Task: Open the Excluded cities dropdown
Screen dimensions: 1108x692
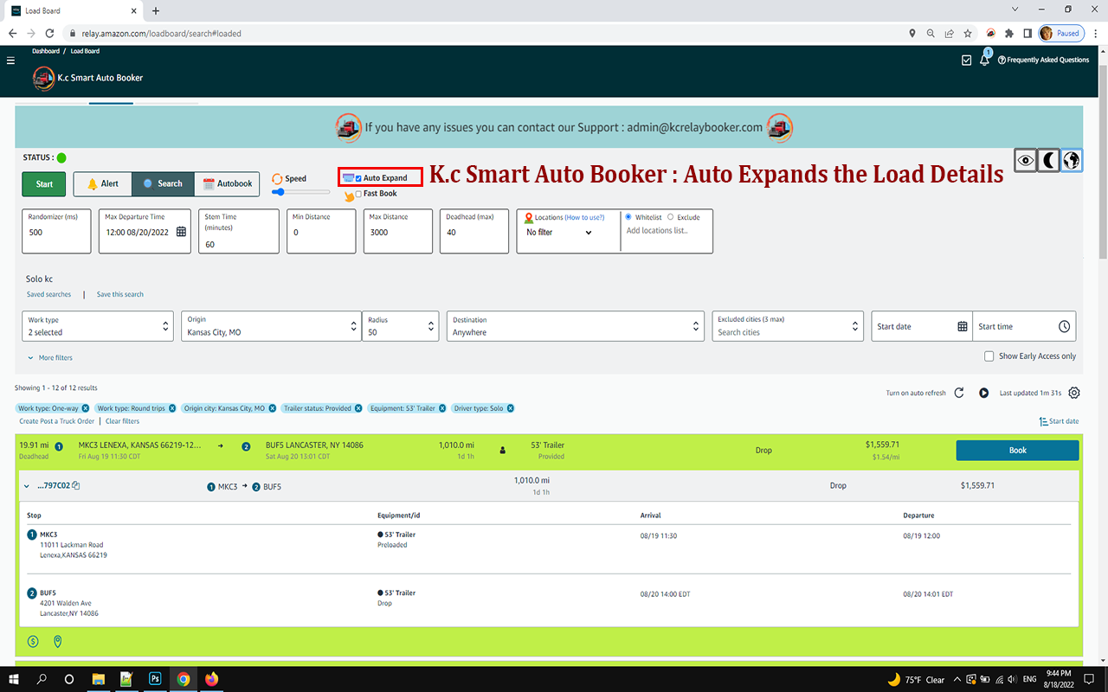Action: point(788,326)
